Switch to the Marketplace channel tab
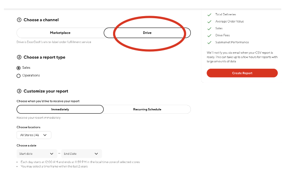 click(x=60, y=33)
